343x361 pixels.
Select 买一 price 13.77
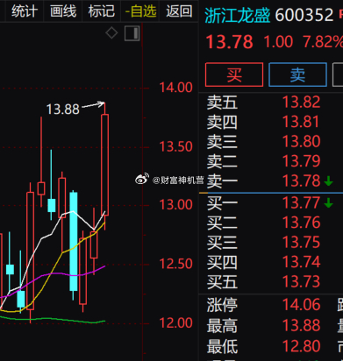301,203
